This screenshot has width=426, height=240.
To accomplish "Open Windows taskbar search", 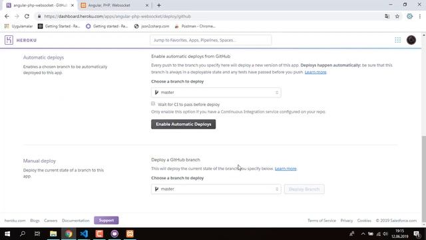I will click(x=23, y=234).
